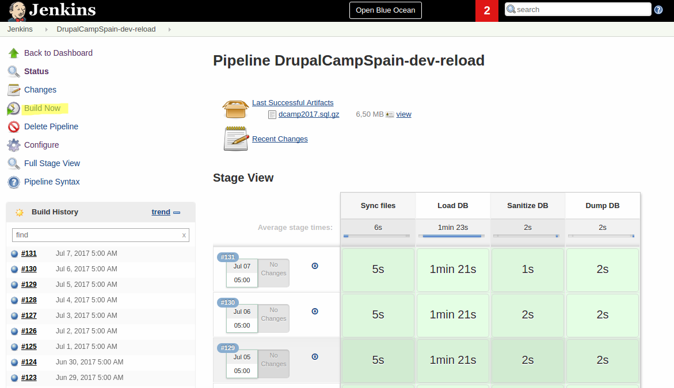Screen dimensions: 674x388
Task: Click the Build Now clock icon
Action: point(14,109)
